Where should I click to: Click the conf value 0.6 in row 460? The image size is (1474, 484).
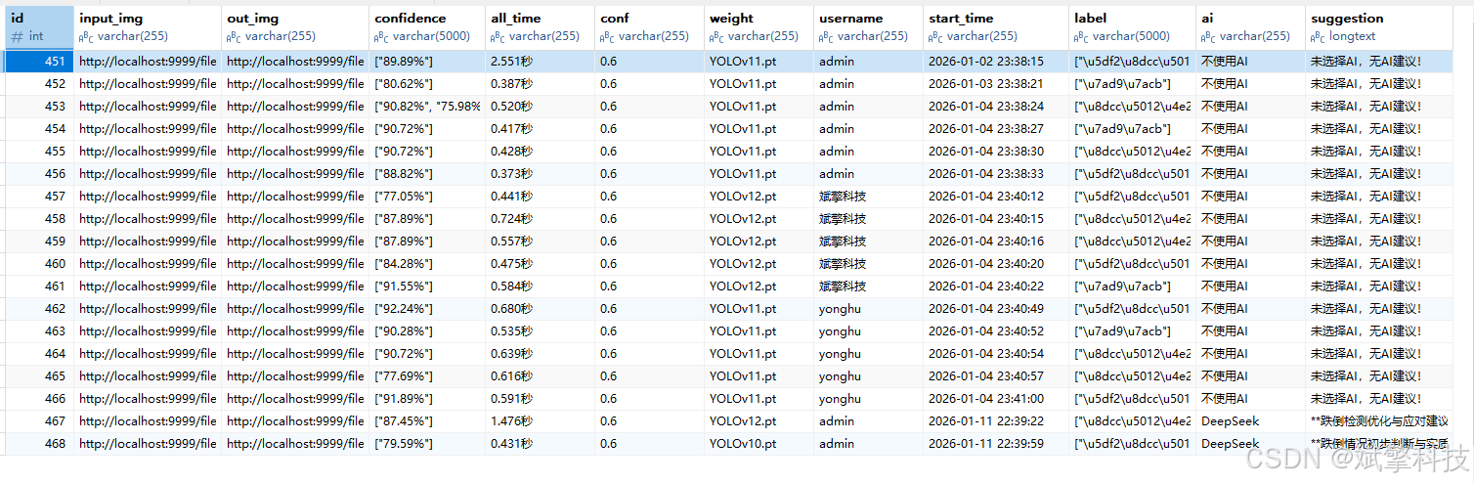click(x=608, y=263)
